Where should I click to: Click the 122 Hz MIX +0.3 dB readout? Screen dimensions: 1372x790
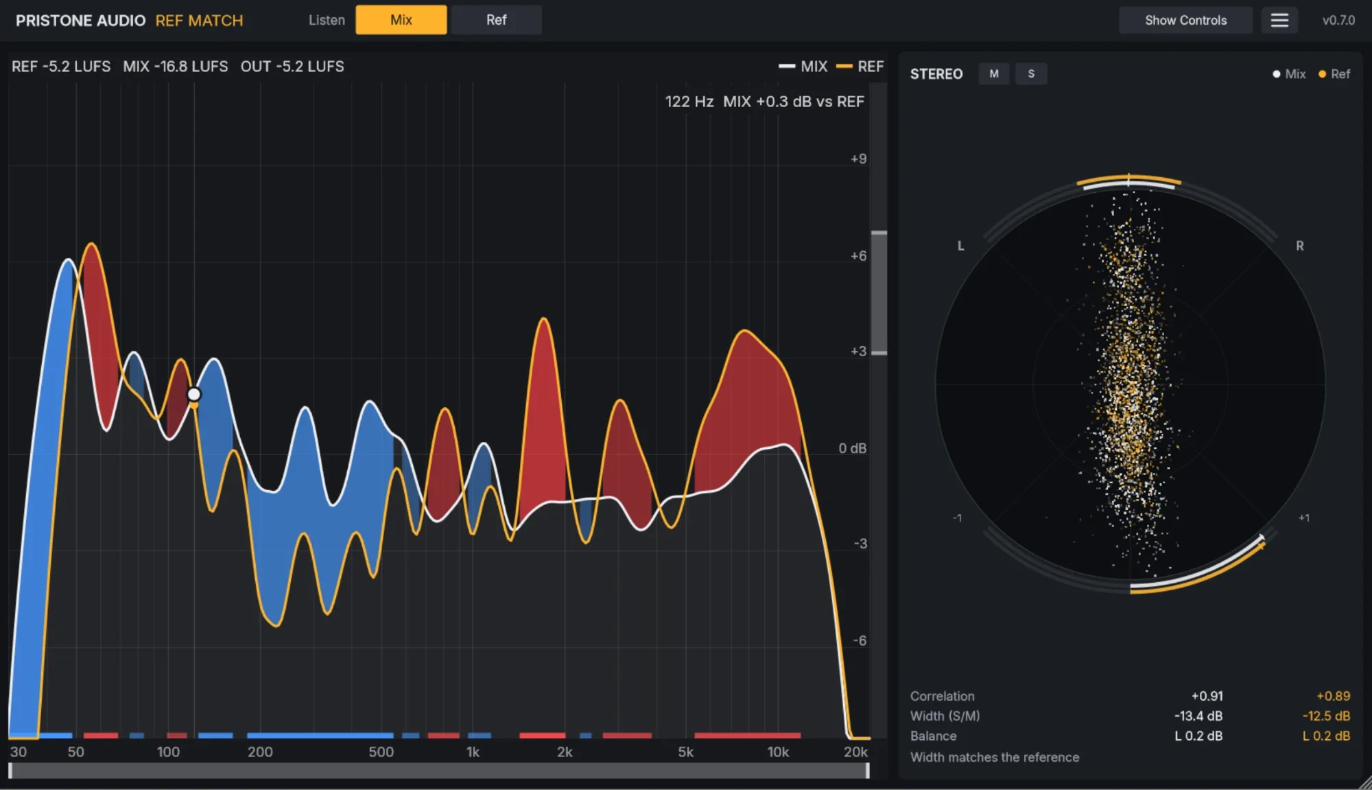[764, 102]
